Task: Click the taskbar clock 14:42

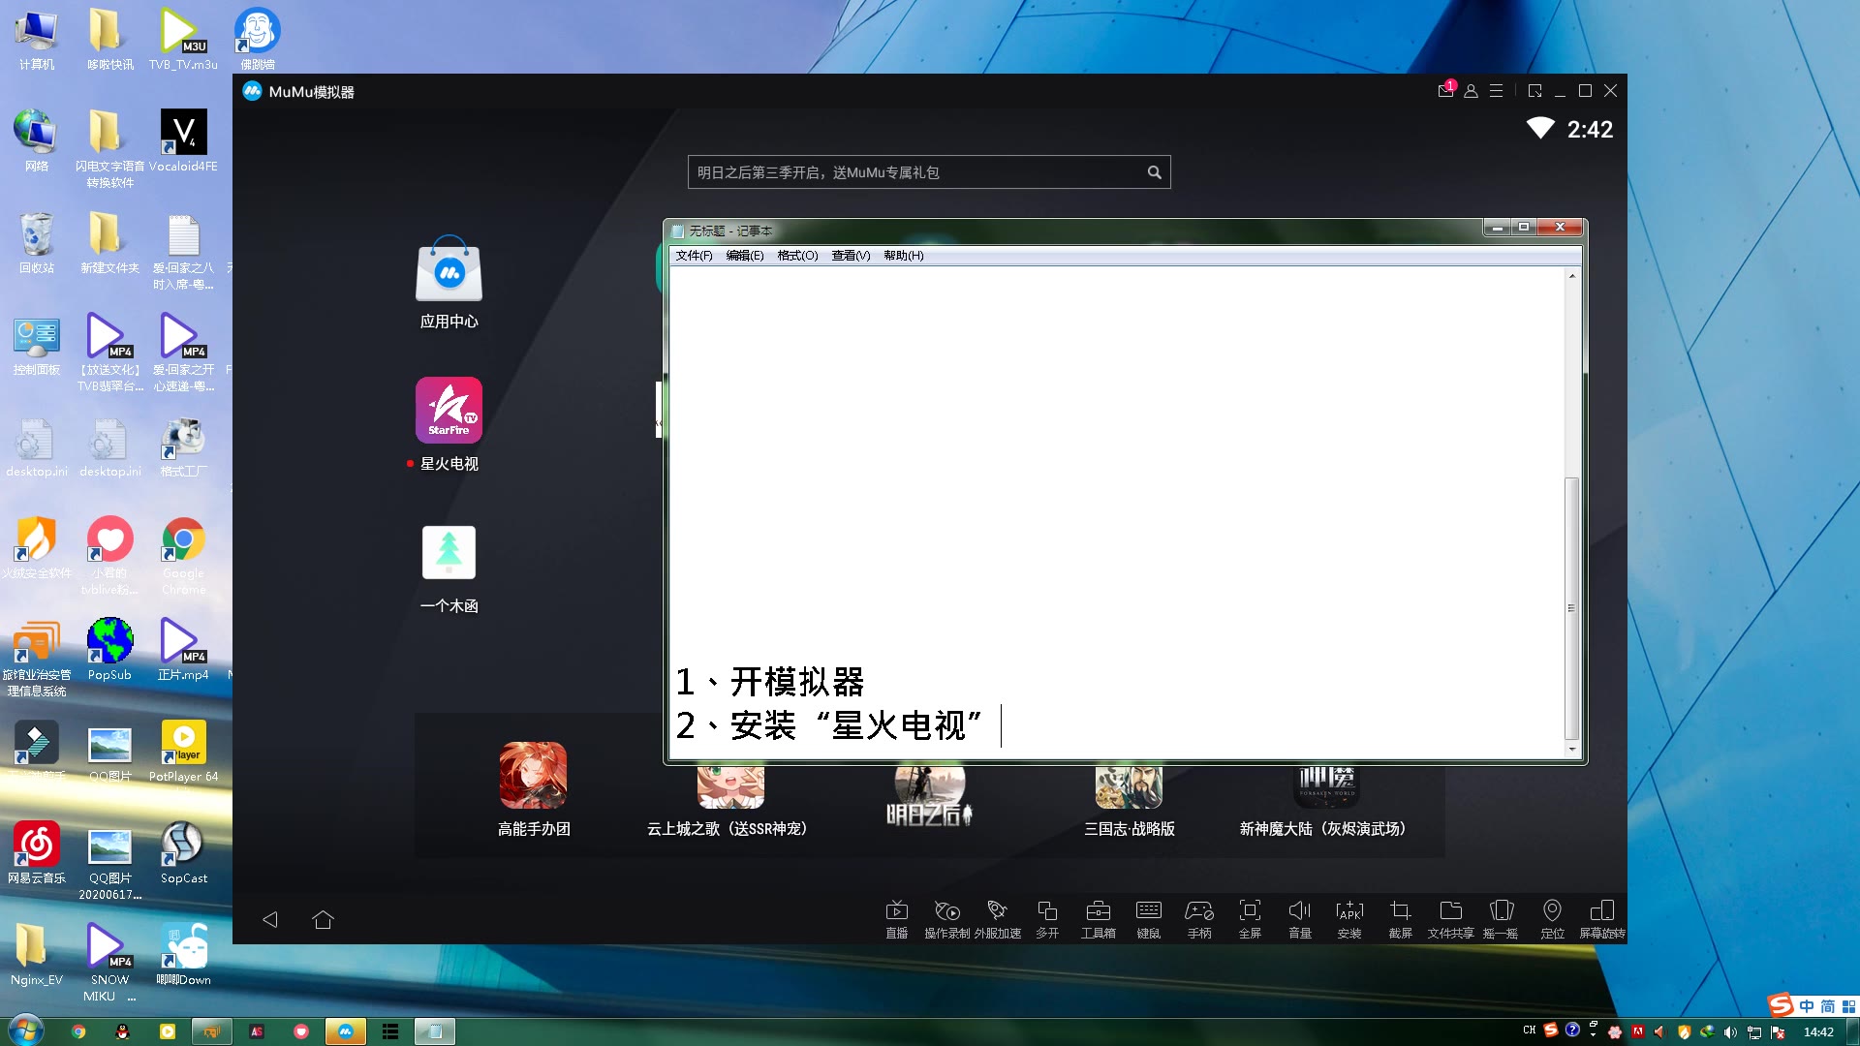Action: coord(1818,1031)
